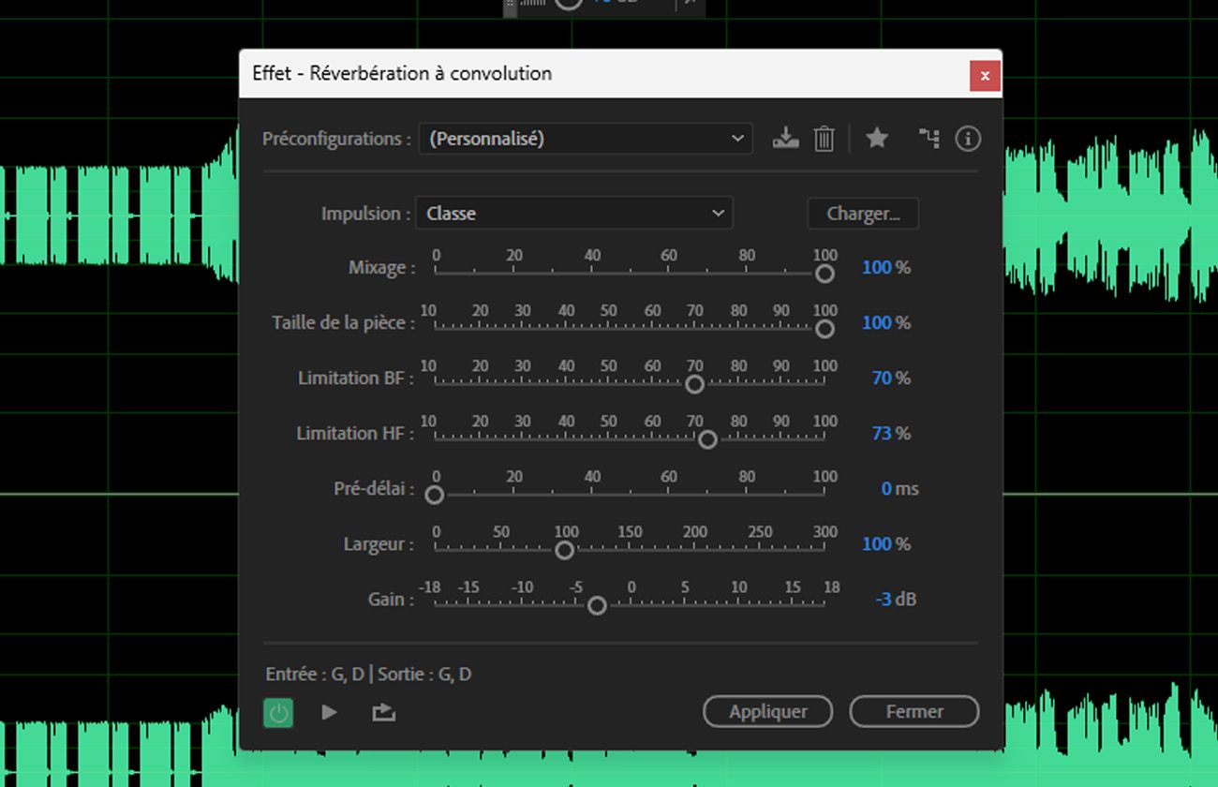1218x787 pixels.
Task: Select the Pré-délai slider handle
Action: pyautogui.click(x=434, y=495)
